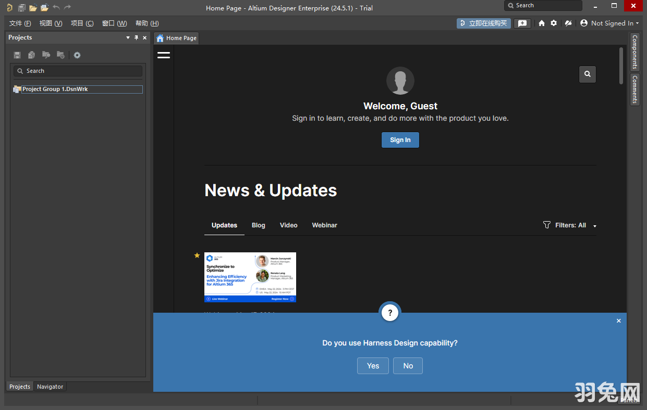Open the 文件 (F) menu
The width and height of the screenshot is (647, 410).
coord(20,23)
